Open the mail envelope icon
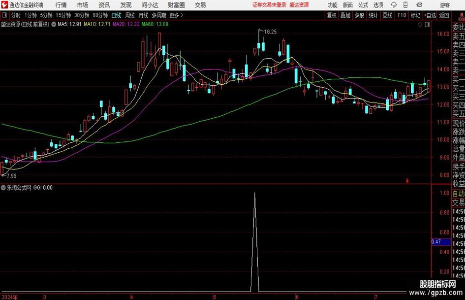Screen dimensions: 465x300 pyautogui.click(x=419, y=5)
